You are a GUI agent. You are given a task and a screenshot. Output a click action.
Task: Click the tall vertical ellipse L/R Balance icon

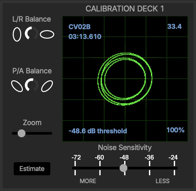17,34
